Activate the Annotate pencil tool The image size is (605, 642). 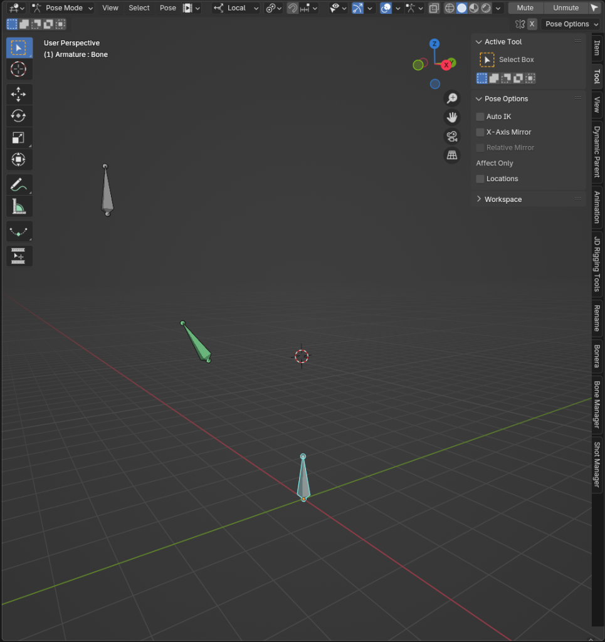(19, 185)
